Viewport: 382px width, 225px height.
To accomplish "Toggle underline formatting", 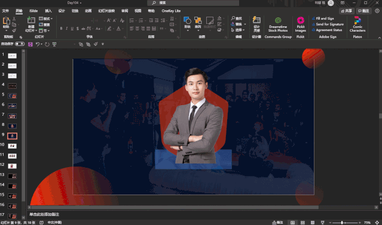I will point(72,29).
